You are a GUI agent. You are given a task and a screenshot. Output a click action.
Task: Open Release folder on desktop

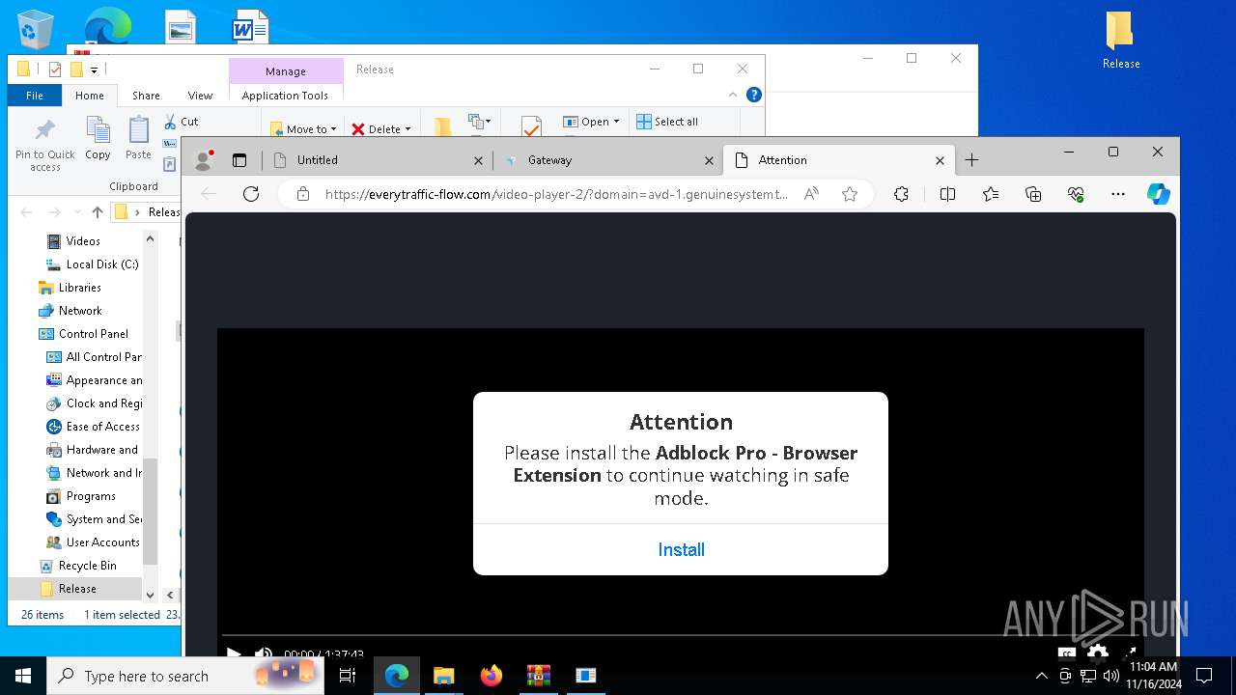(1120, 41)
